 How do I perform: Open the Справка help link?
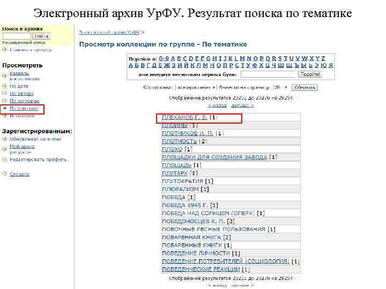tap(19, 174)
